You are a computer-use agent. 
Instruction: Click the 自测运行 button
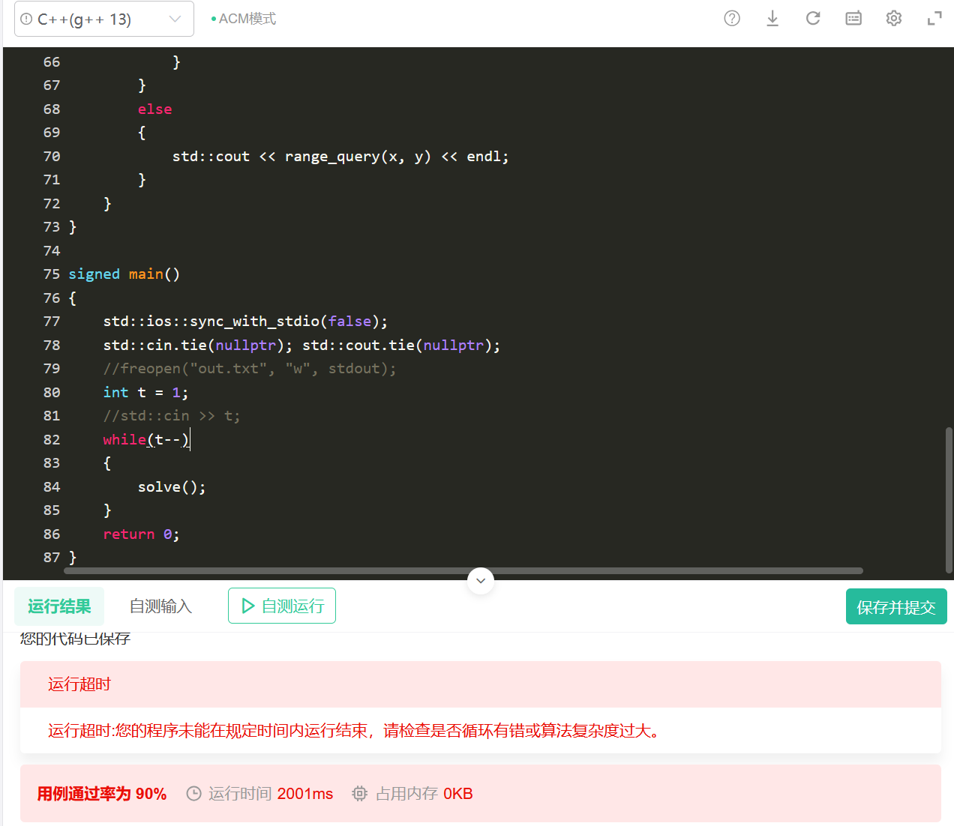click(282, 606)
